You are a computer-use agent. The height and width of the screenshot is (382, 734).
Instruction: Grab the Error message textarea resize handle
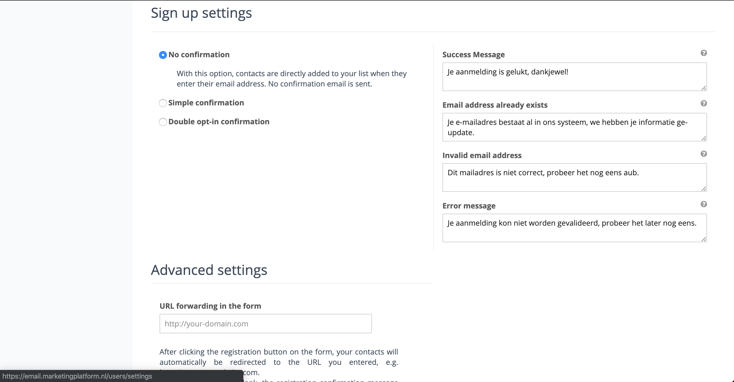tap(704, 239)
